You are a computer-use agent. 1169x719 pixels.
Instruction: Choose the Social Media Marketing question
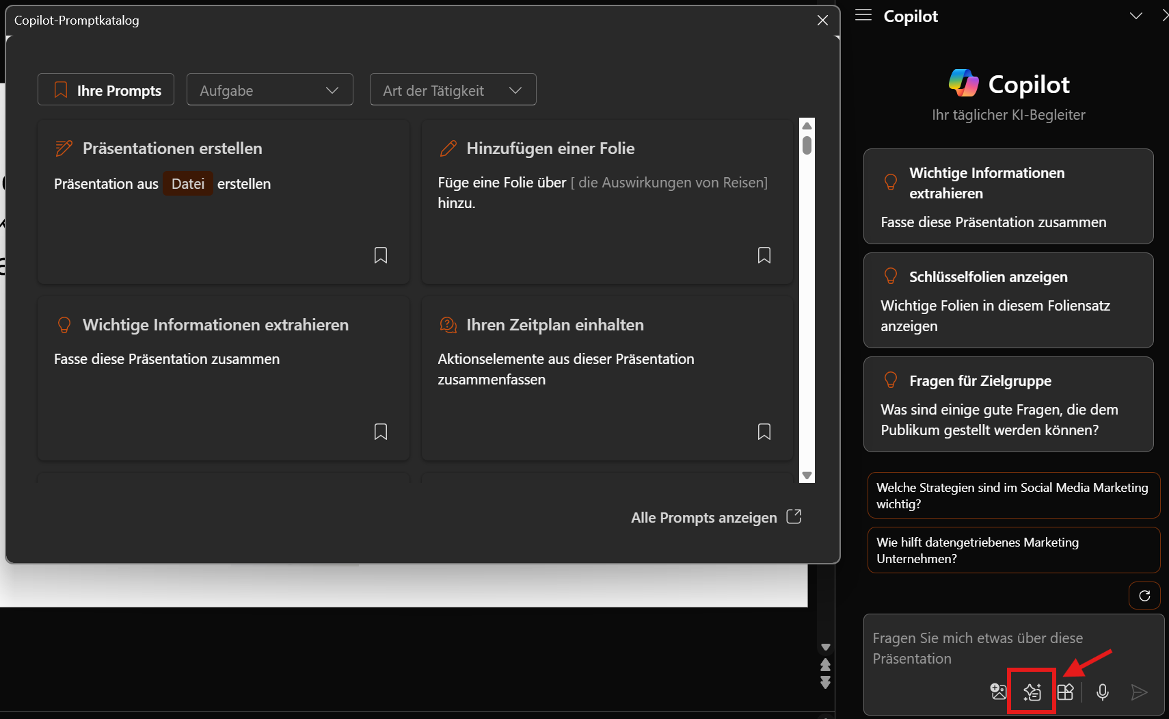(x=1013, y=496)
